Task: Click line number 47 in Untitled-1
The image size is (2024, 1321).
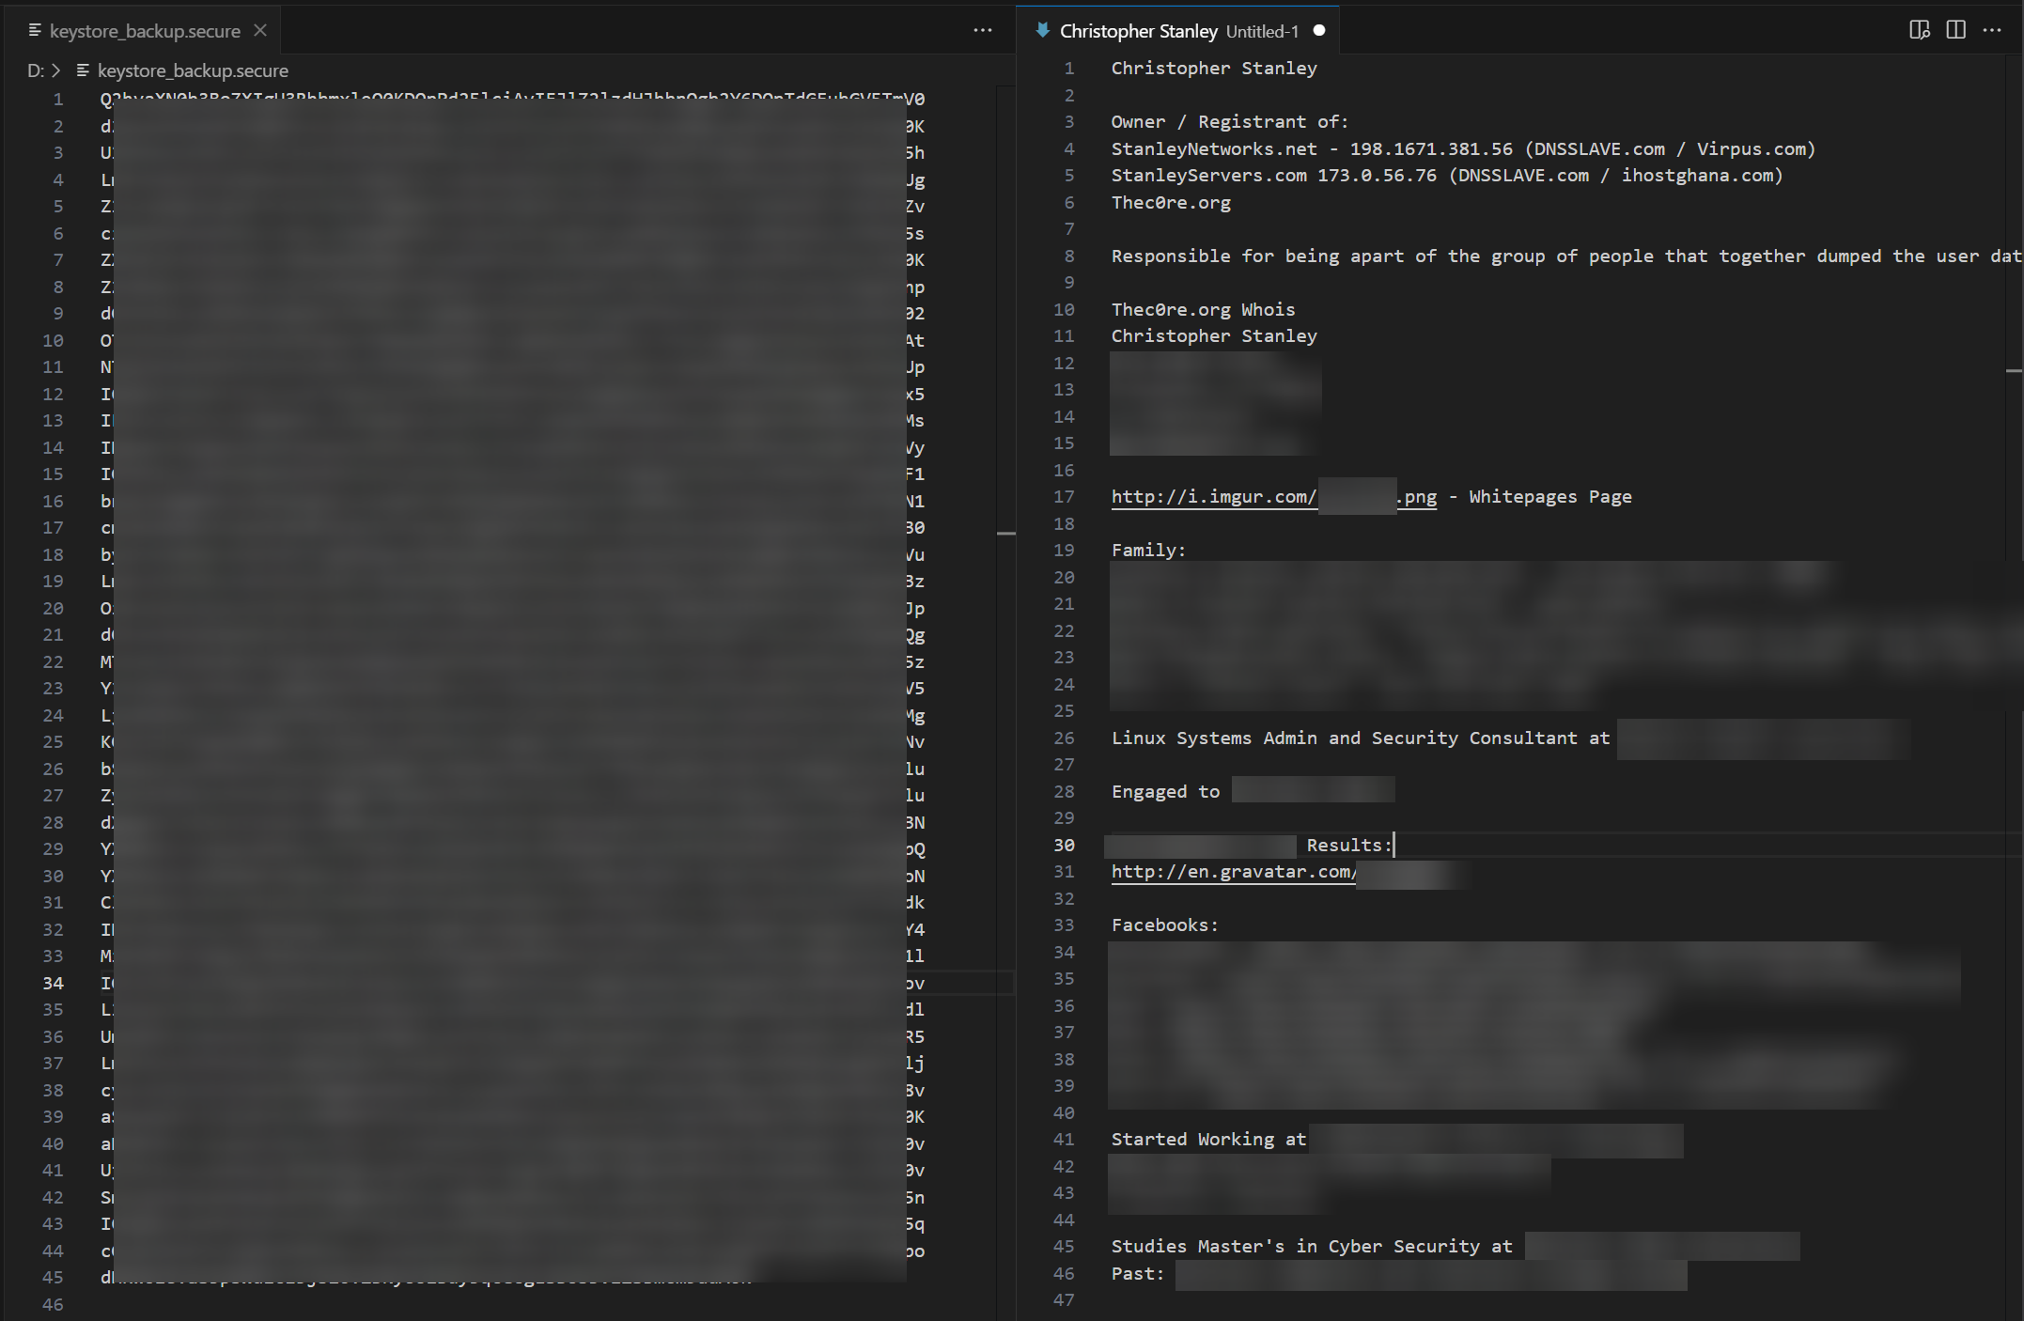Action: (1064, 1299)
